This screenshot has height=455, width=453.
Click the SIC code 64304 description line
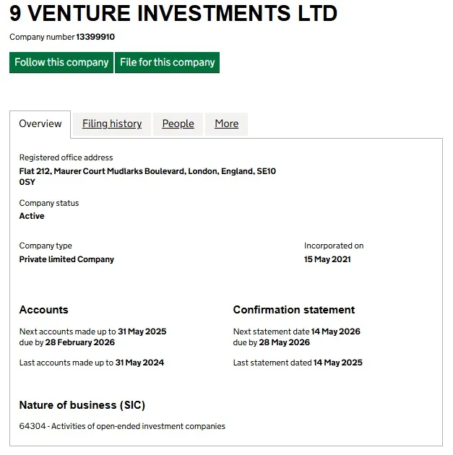click(122, 426)
